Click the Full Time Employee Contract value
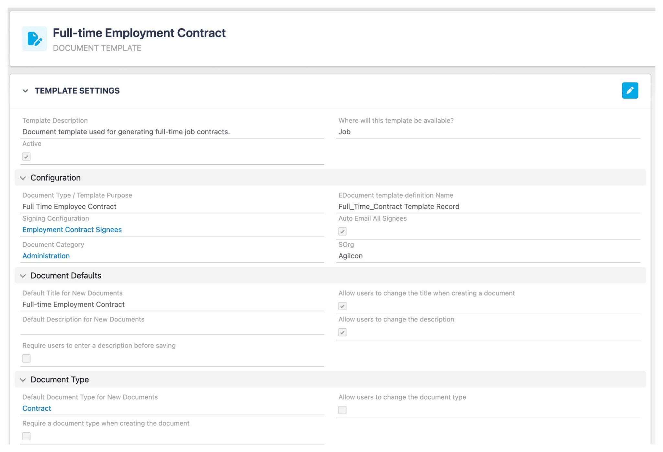Viewport: 663px width, 452px height. pyautogui.click(x=69, y=206)
